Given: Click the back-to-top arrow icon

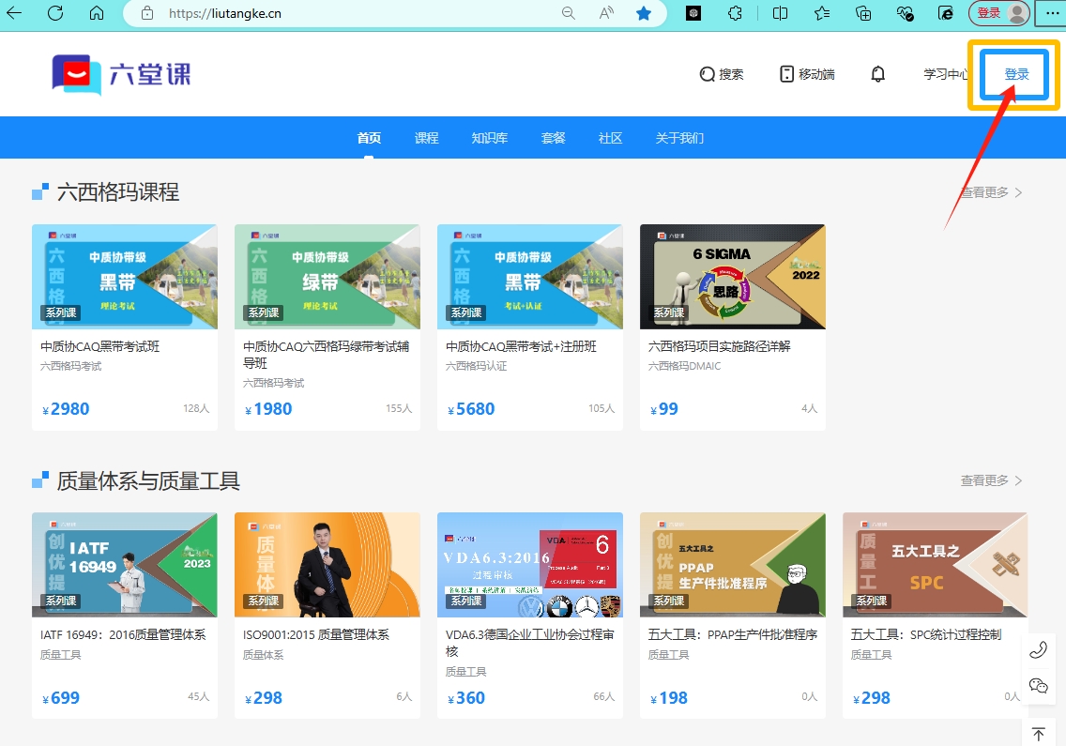Looking at the screenshot, I should click(x=1038, y=734).
